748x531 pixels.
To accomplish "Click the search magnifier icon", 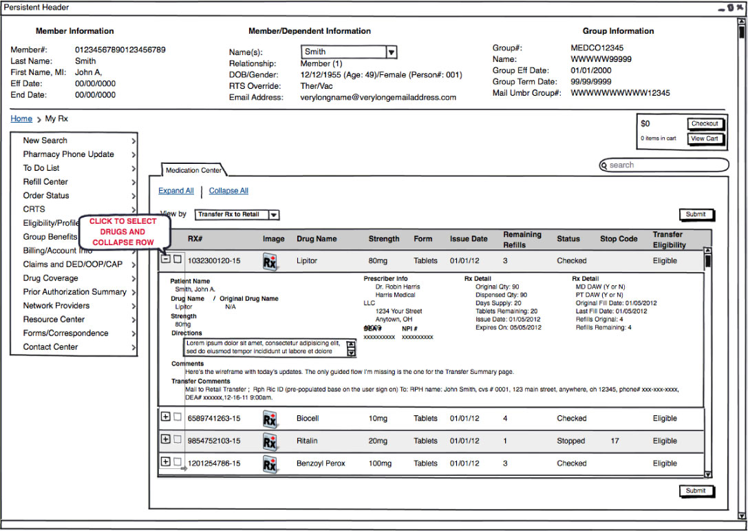I will pos(604,165).
